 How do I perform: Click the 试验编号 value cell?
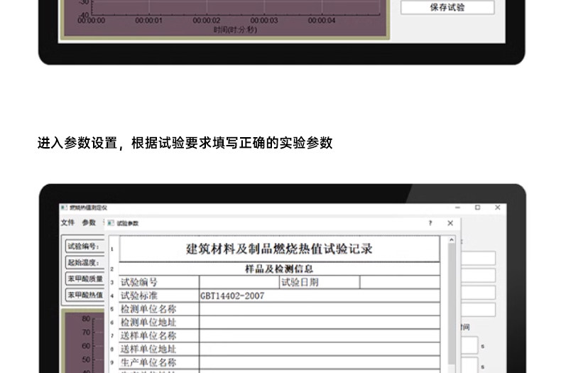239,282
